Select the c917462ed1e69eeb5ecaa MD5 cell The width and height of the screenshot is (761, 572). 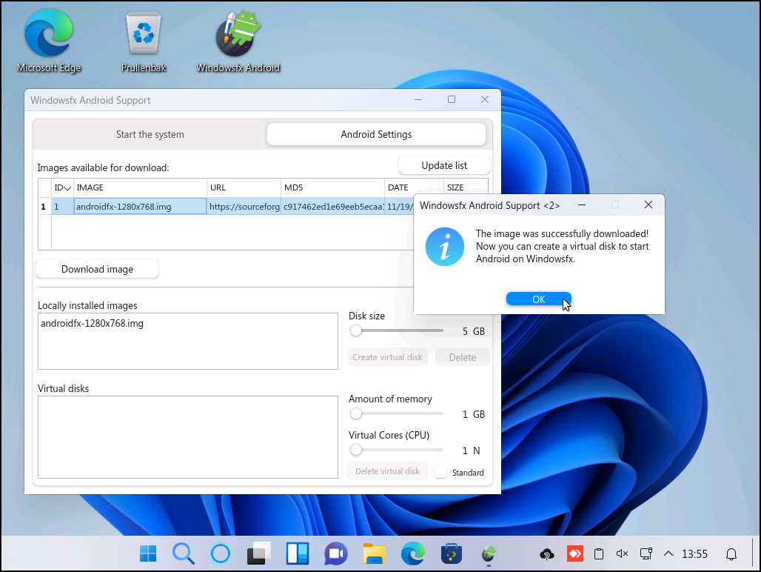tap(332, 207)
